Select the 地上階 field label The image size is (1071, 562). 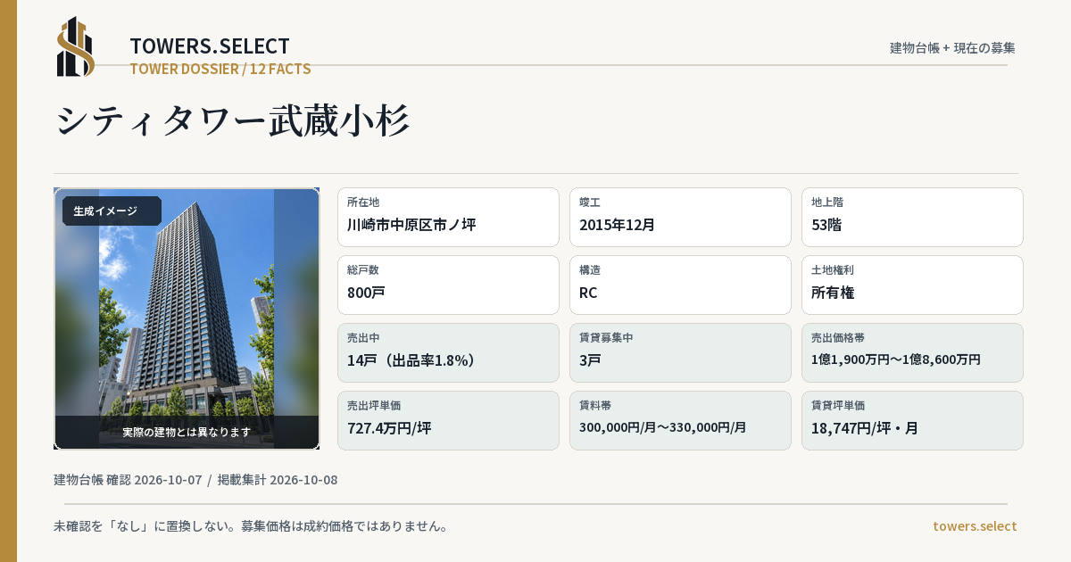827,202
